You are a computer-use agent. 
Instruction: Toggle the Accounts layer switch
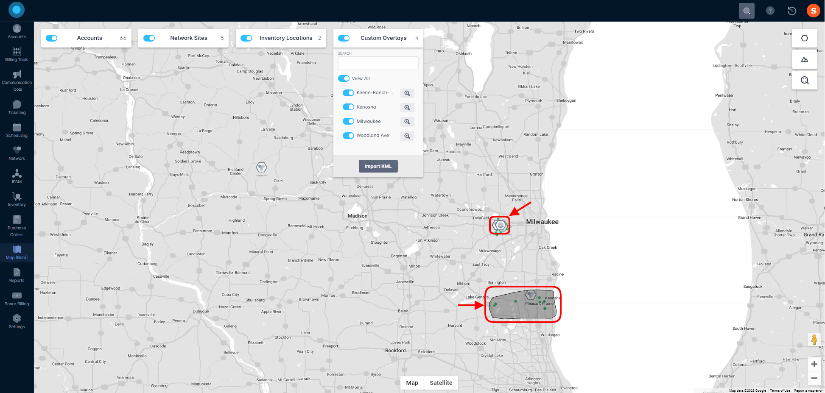(51, 38)
